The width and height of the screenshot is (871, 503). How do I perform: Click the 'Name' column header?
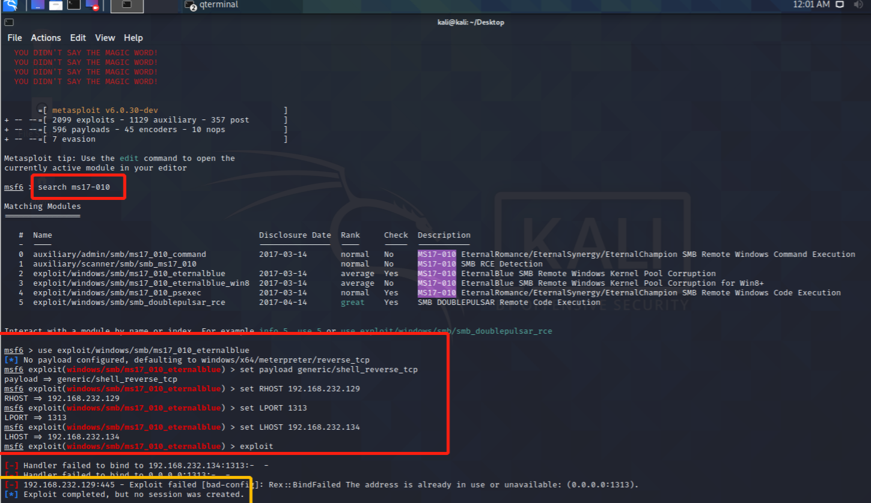click(x=43, y=235)
